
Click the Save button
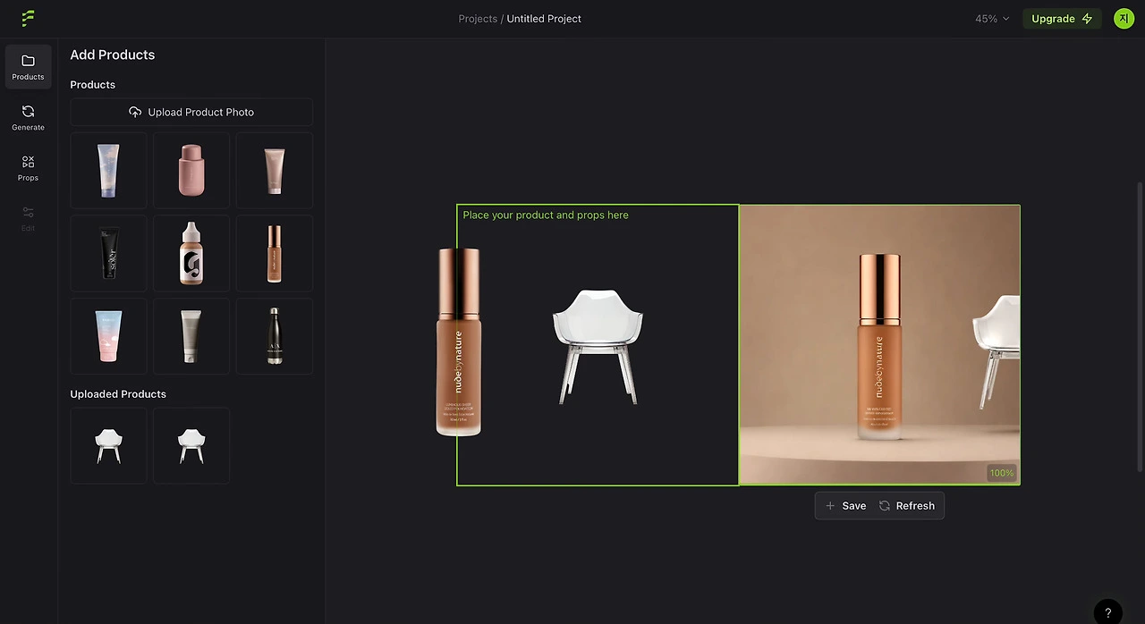point(845,506)
